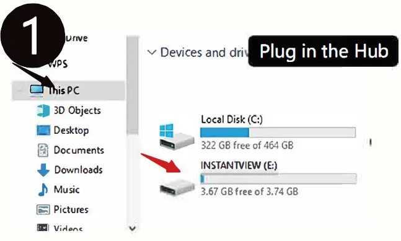401x241 pixels.
Task: Click the navigation pane scroll-down arrow
Action: (x=133, y=228)
